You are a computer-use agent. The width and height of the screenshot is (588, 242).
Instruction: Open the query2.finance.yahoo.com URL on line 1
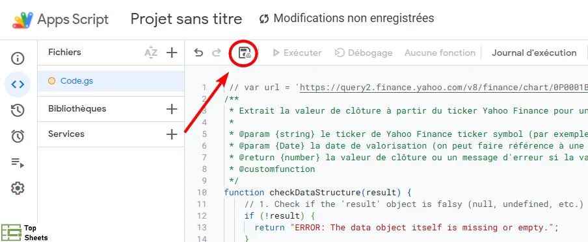[444, 88]
